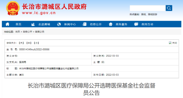183x98 pixels.
Task: Click the hot search term 潞城
Action: pyautogui.click(x=143, y=15)
